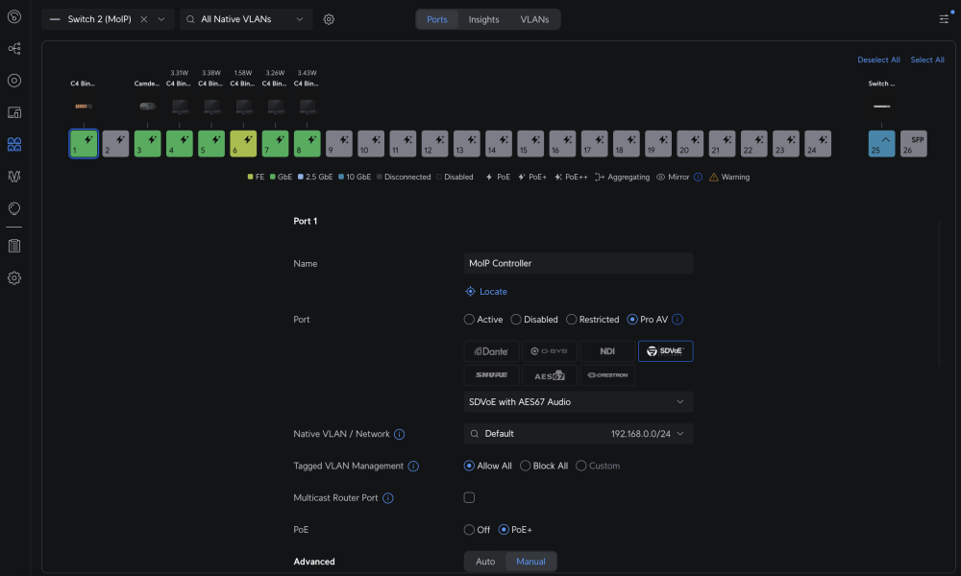961x576 pixels.
Task: Open the waveform insights icon in the sidebar
Action: (14, 177)
